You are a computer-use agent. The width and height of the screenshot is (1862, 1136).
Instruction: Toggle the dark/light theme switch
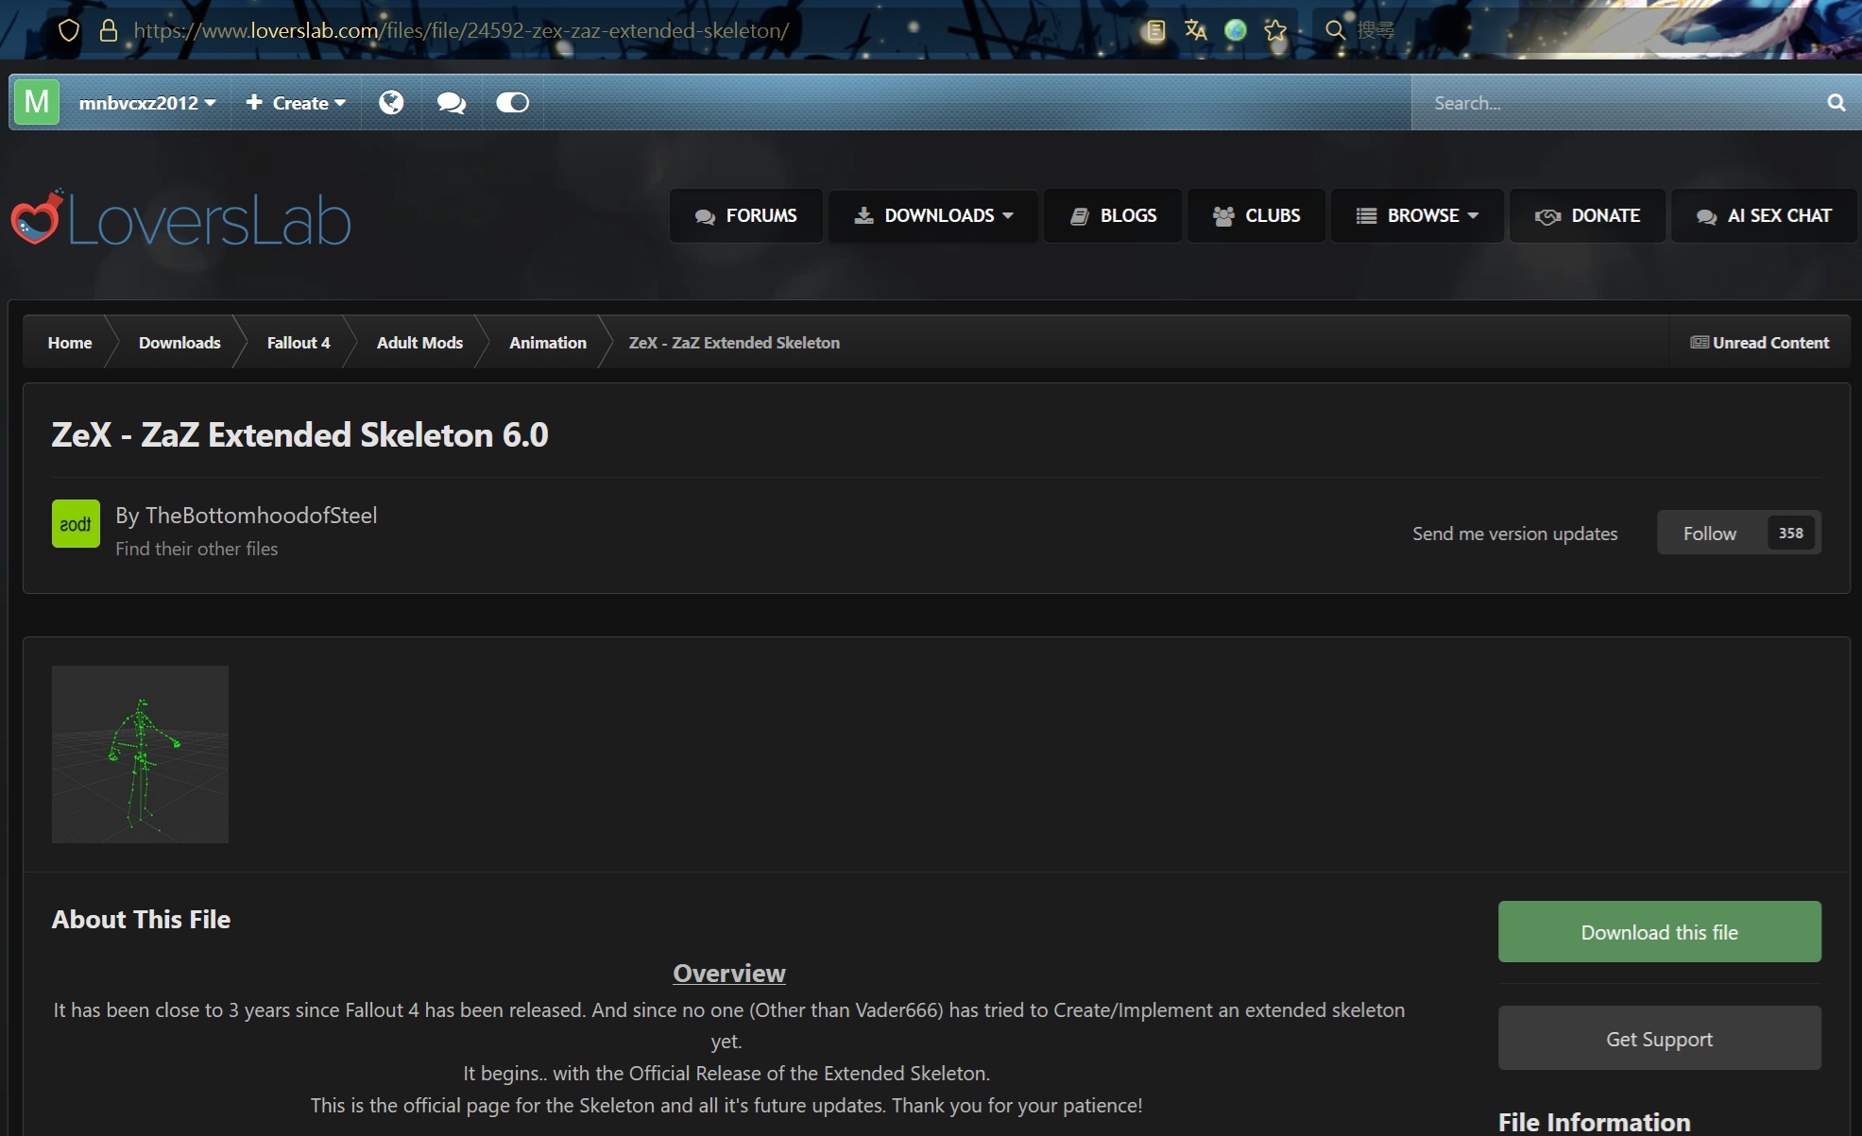coord(513,102)
